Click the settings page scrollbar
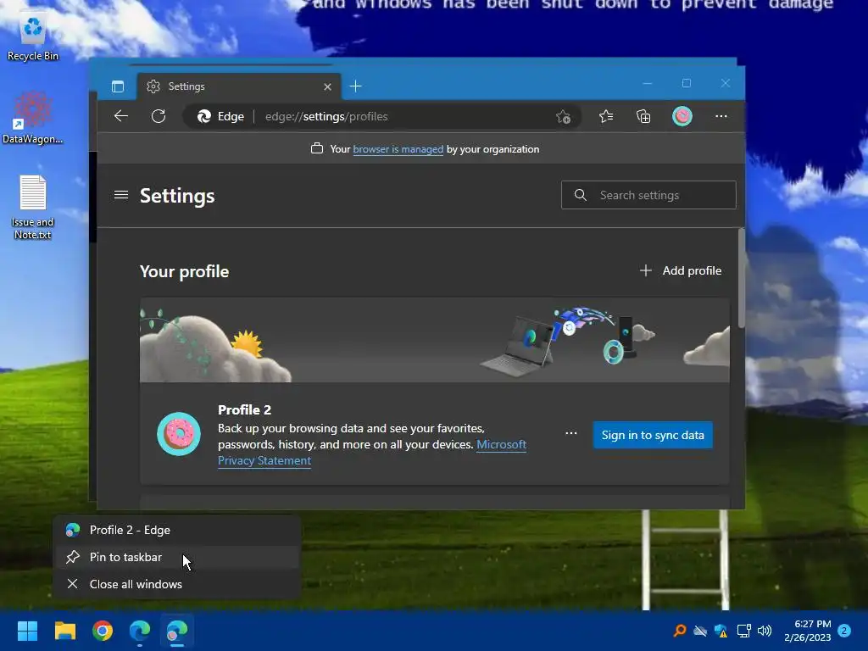Screen dimensions: 868x651 741,280
